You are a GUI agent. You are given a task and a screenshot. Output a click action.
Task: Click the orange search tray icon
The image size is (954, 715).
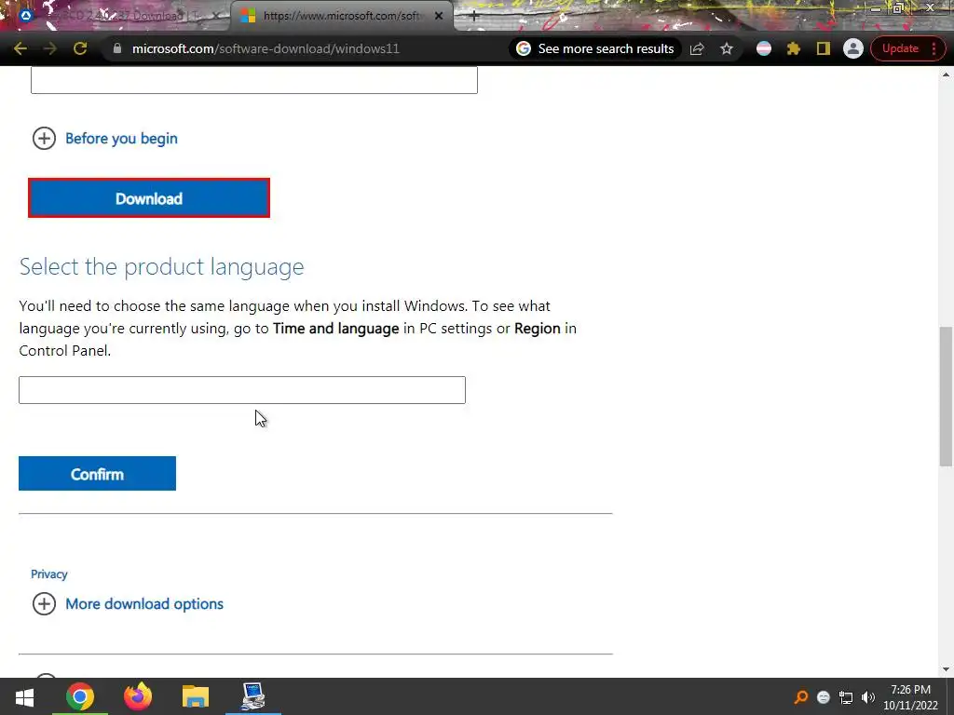pyautogui.click(x=801, y=697)
